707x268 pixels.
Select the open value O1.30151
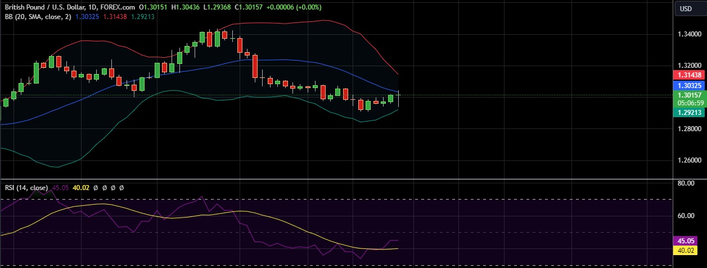pos(152,7)
